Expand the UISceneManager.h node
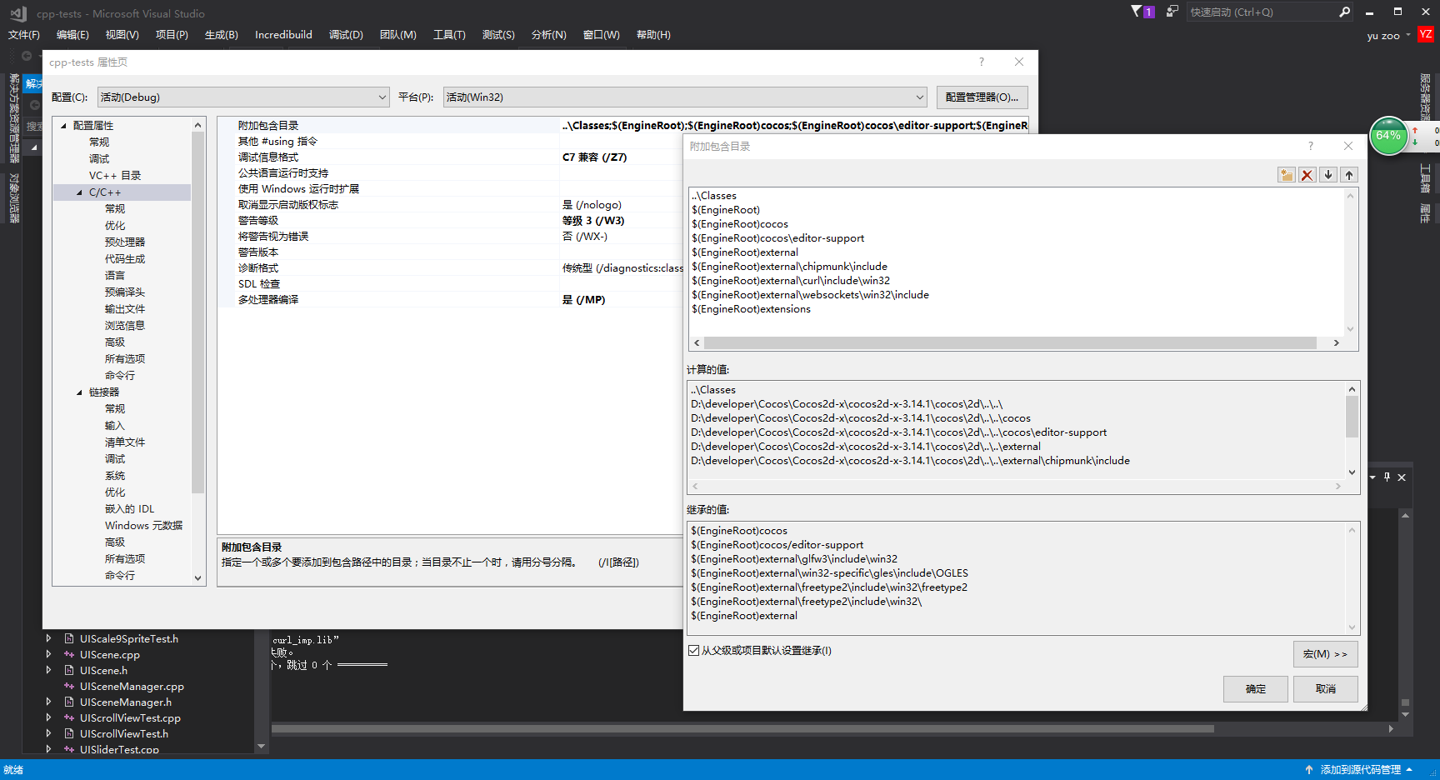Viewport: 1440px width, 780px height. pos(48,702)
